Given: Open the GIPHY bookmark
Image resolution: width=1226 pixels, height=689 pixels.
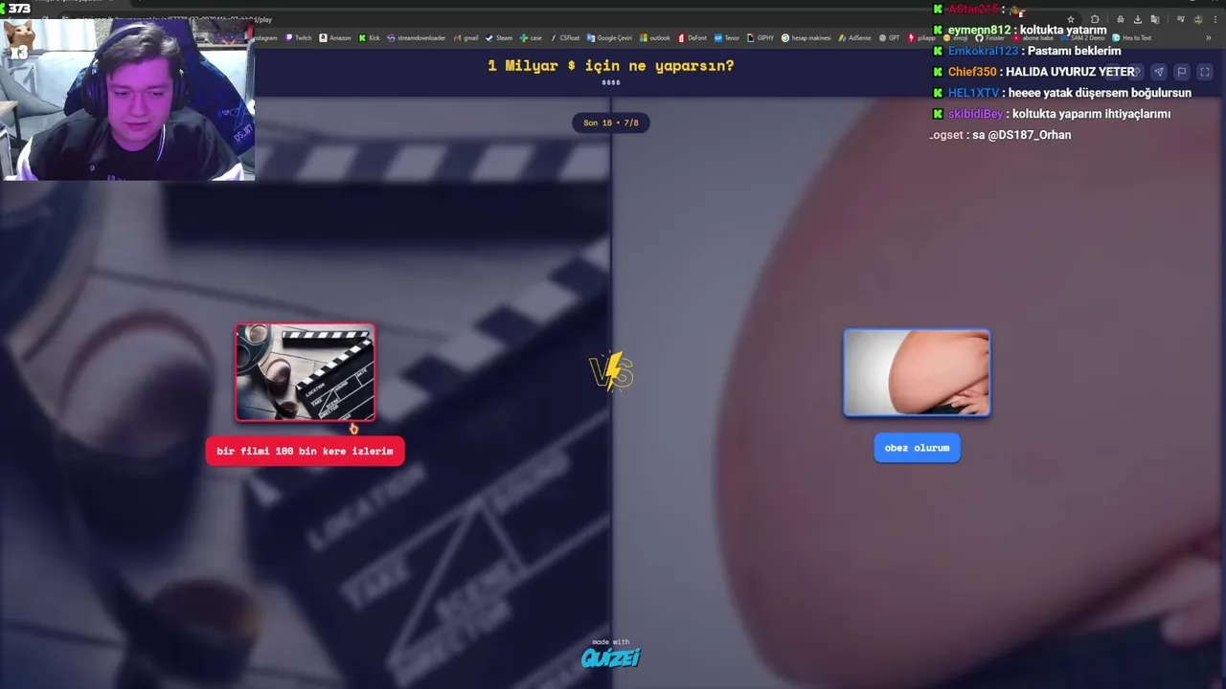Looking at the screenshot, I should [x=760, y=38].
